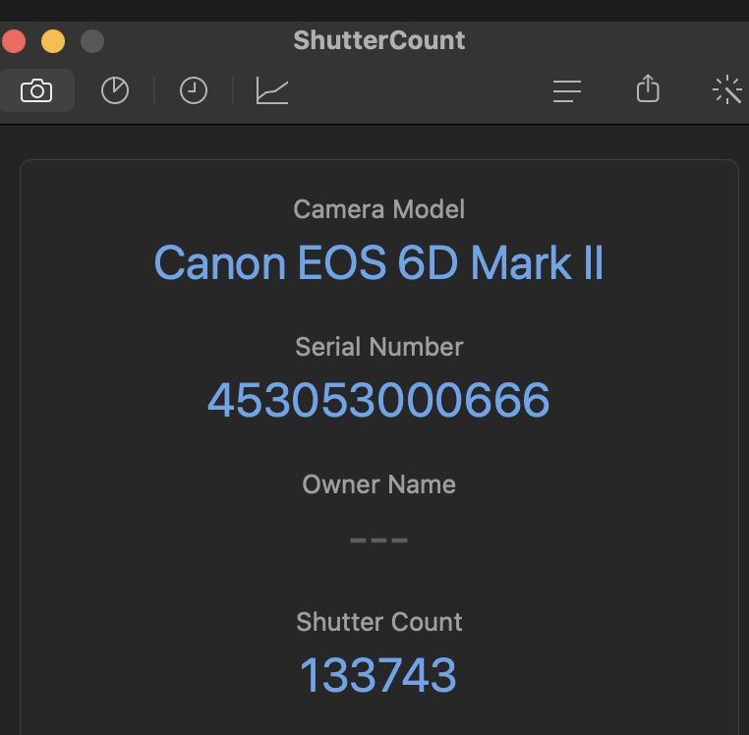This screenshot has height=735, width=749.
Task: Click the Camera Model label
Action: (378, 209)
